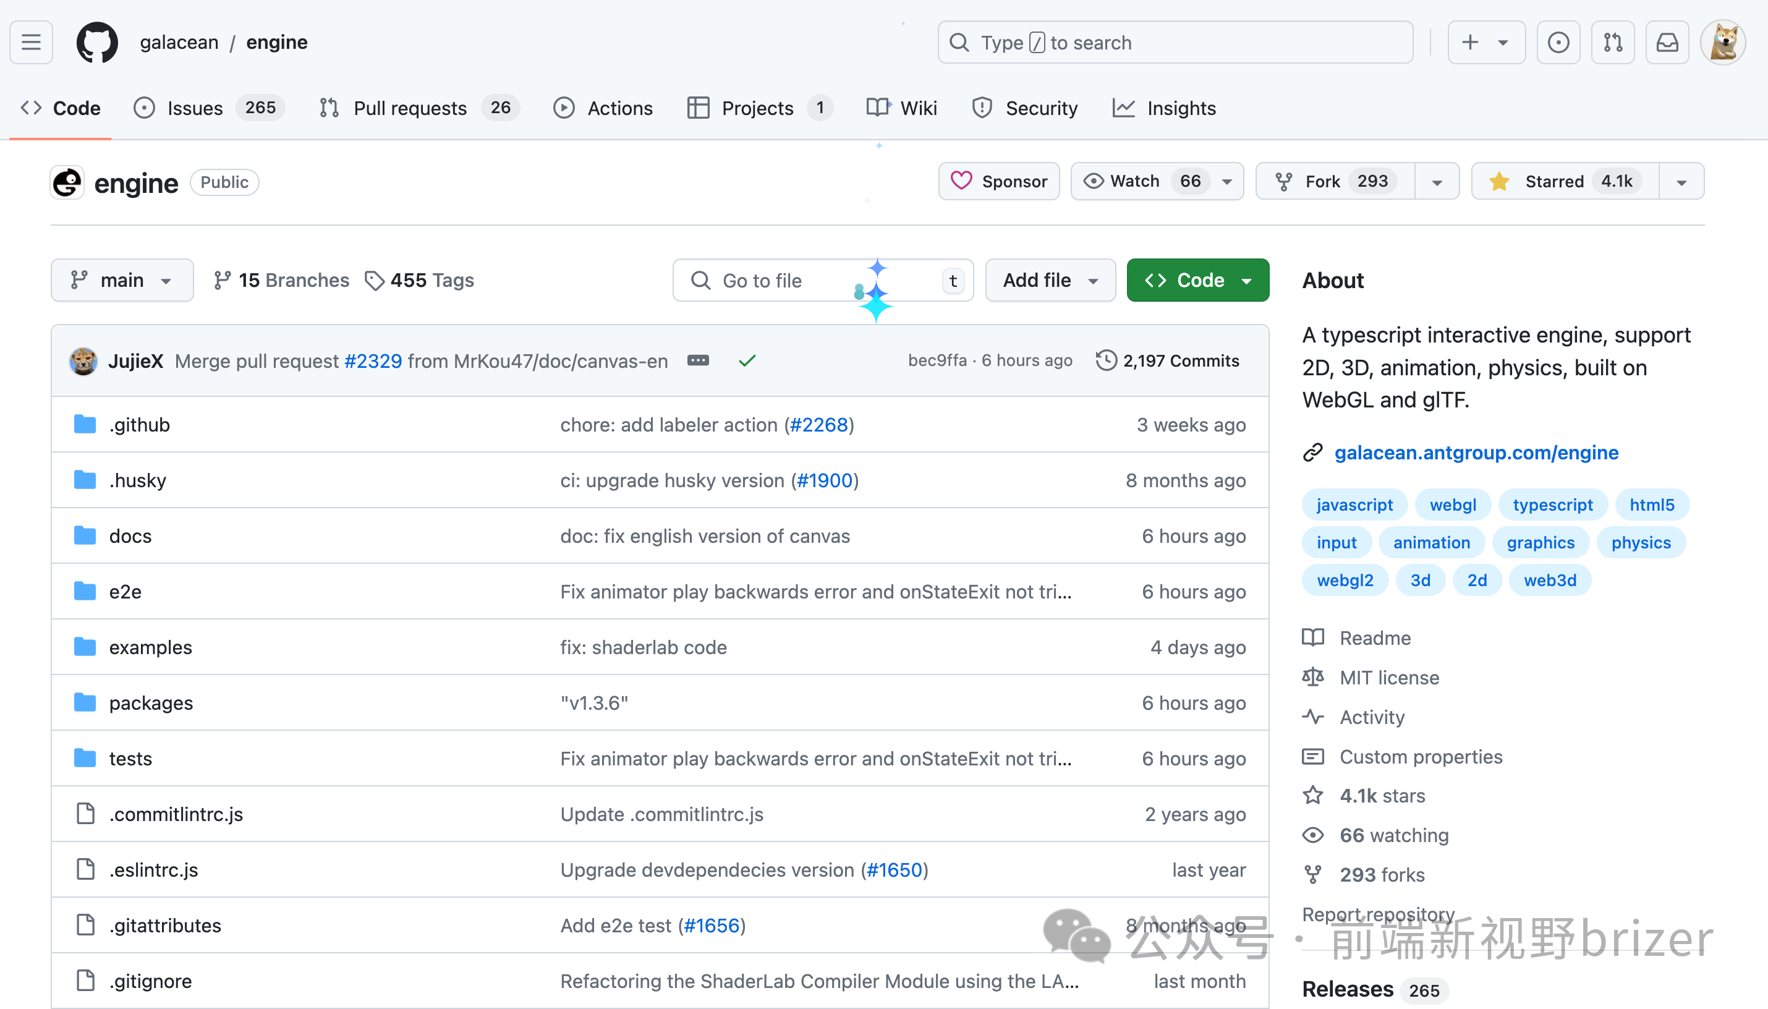
Task: Open the galacean.antgroup.com/engine link
Action: pyautogui.click(x=1476, y=453)
